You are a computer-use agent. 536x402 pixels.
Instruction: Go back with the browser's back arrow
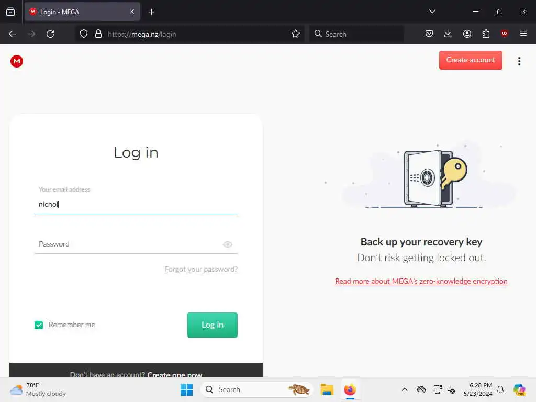tap(13, 34)
